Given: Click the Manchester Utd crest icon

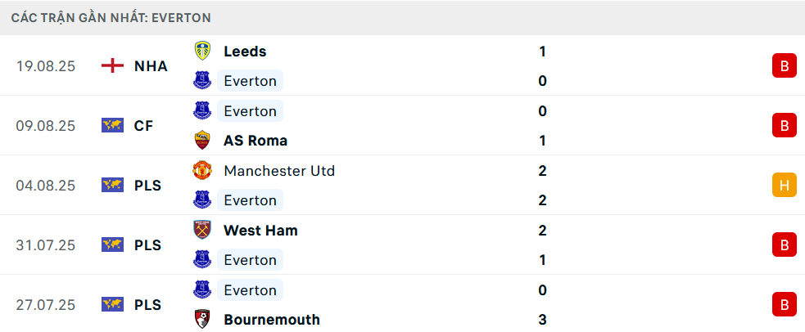Looking at the screenshot, I should [202, 170].
